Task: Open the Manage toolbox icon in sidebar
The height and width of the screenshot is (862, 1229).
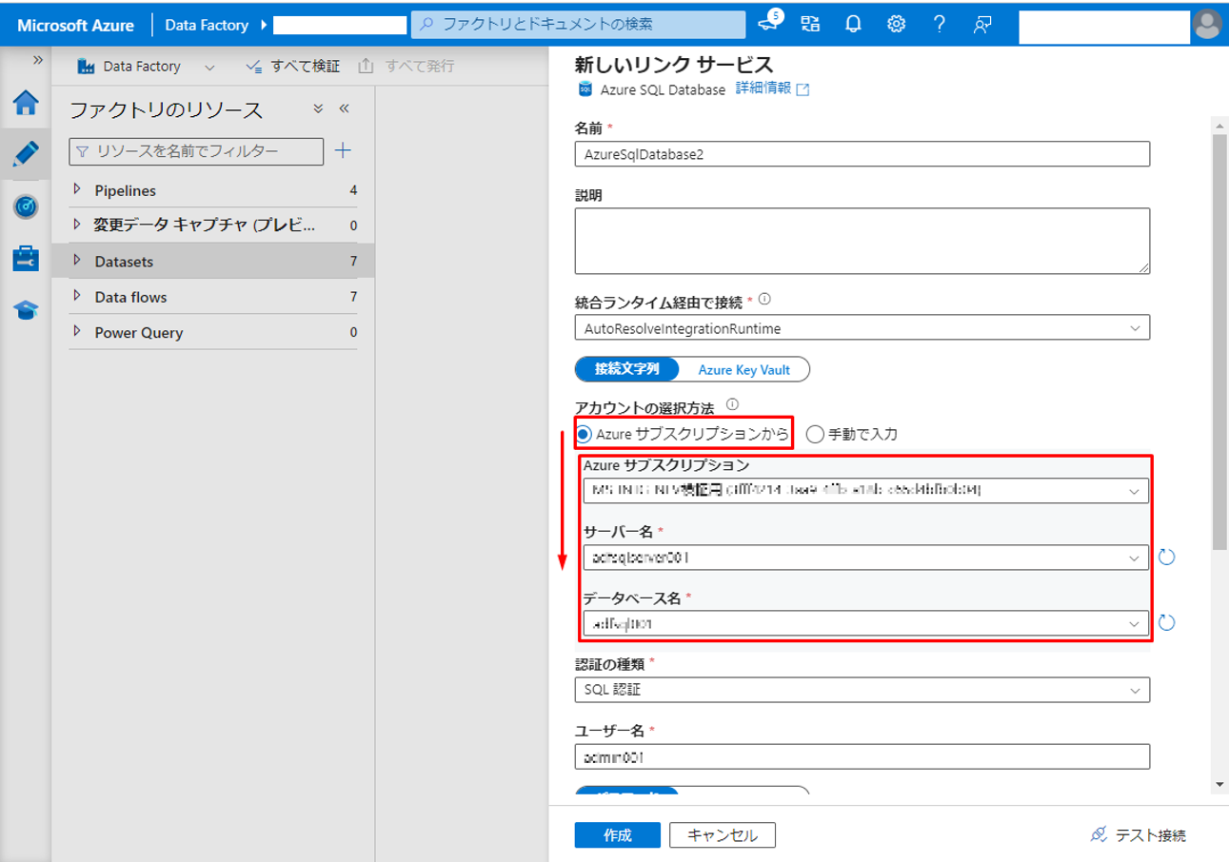Action: 26,258
